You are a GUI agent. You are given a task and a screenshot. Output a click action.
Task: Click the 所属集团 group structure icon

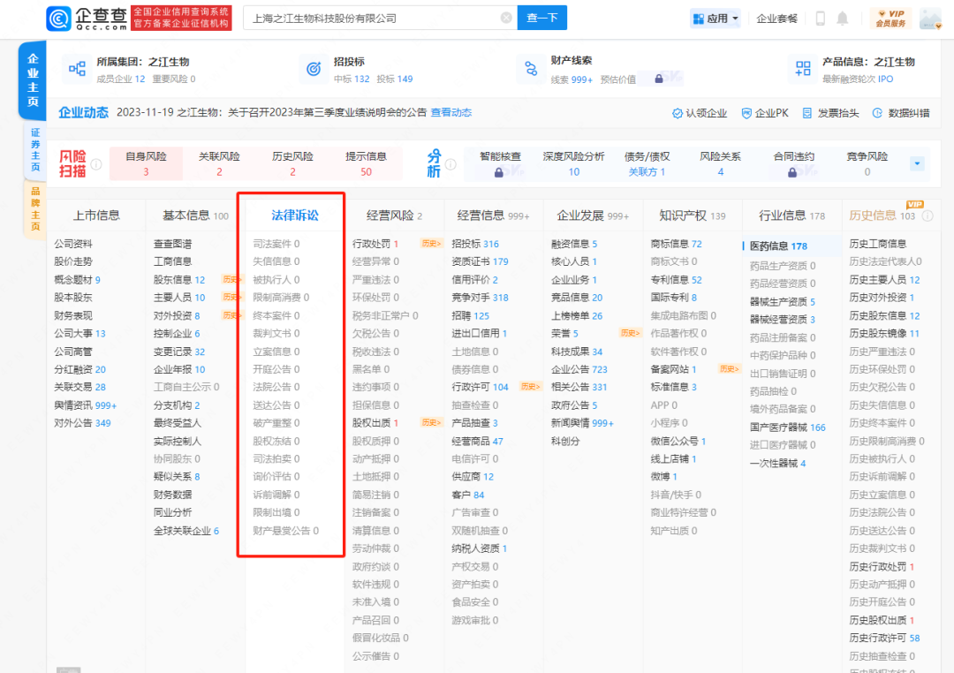click(77, 69)
